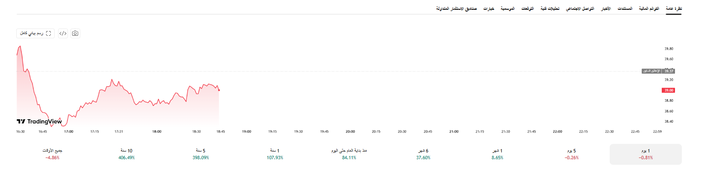Open the Overview tab (نظرة عامة)
The image size is (710, 172).
(x=674, y=9)
